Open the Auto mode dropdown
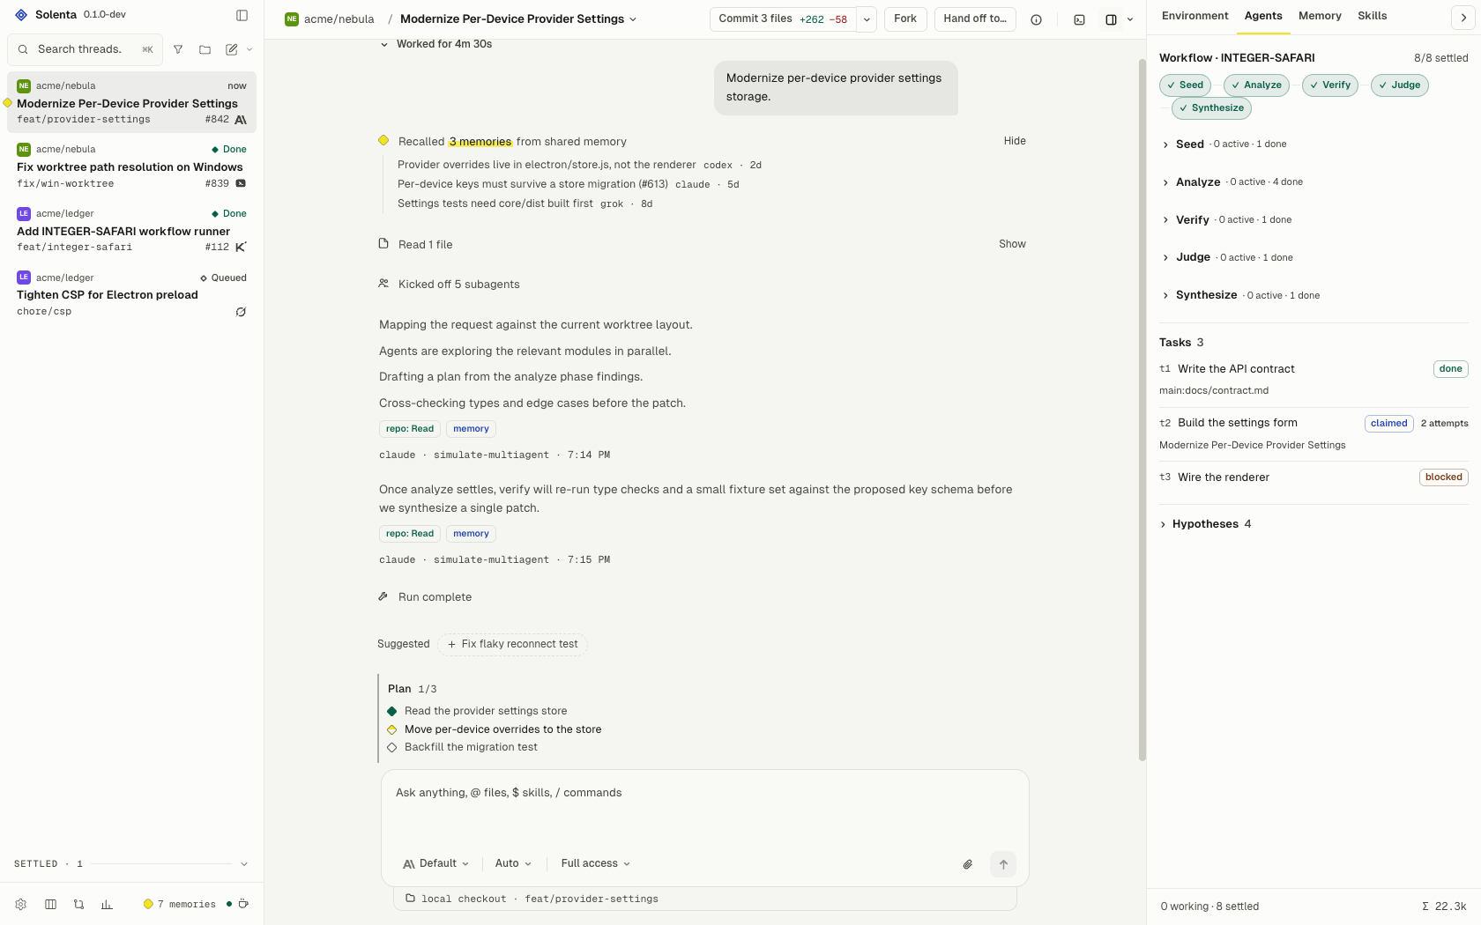This screenshot has width=1481, height=925. click(513, 863)
